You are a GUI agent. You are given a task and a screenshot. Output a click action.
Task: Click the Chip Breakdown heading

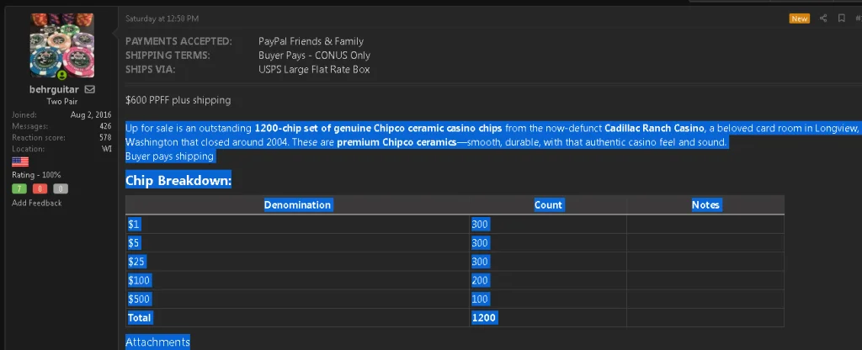[x=178, y=180]
